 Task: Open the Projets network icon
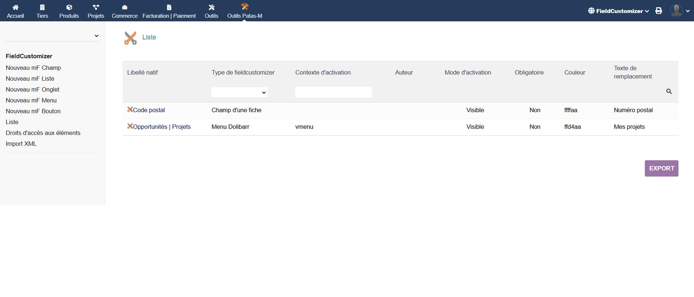pyautogui.click(x=96, y=7)
